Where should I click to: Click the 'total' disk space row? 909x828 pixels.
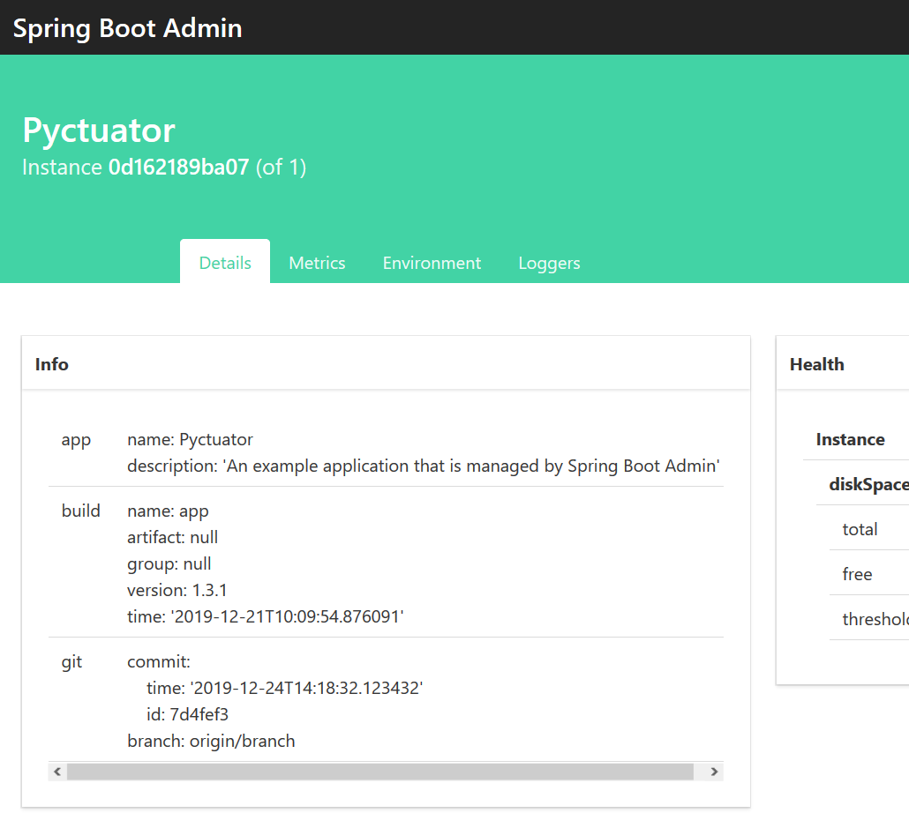coord(869,528)
